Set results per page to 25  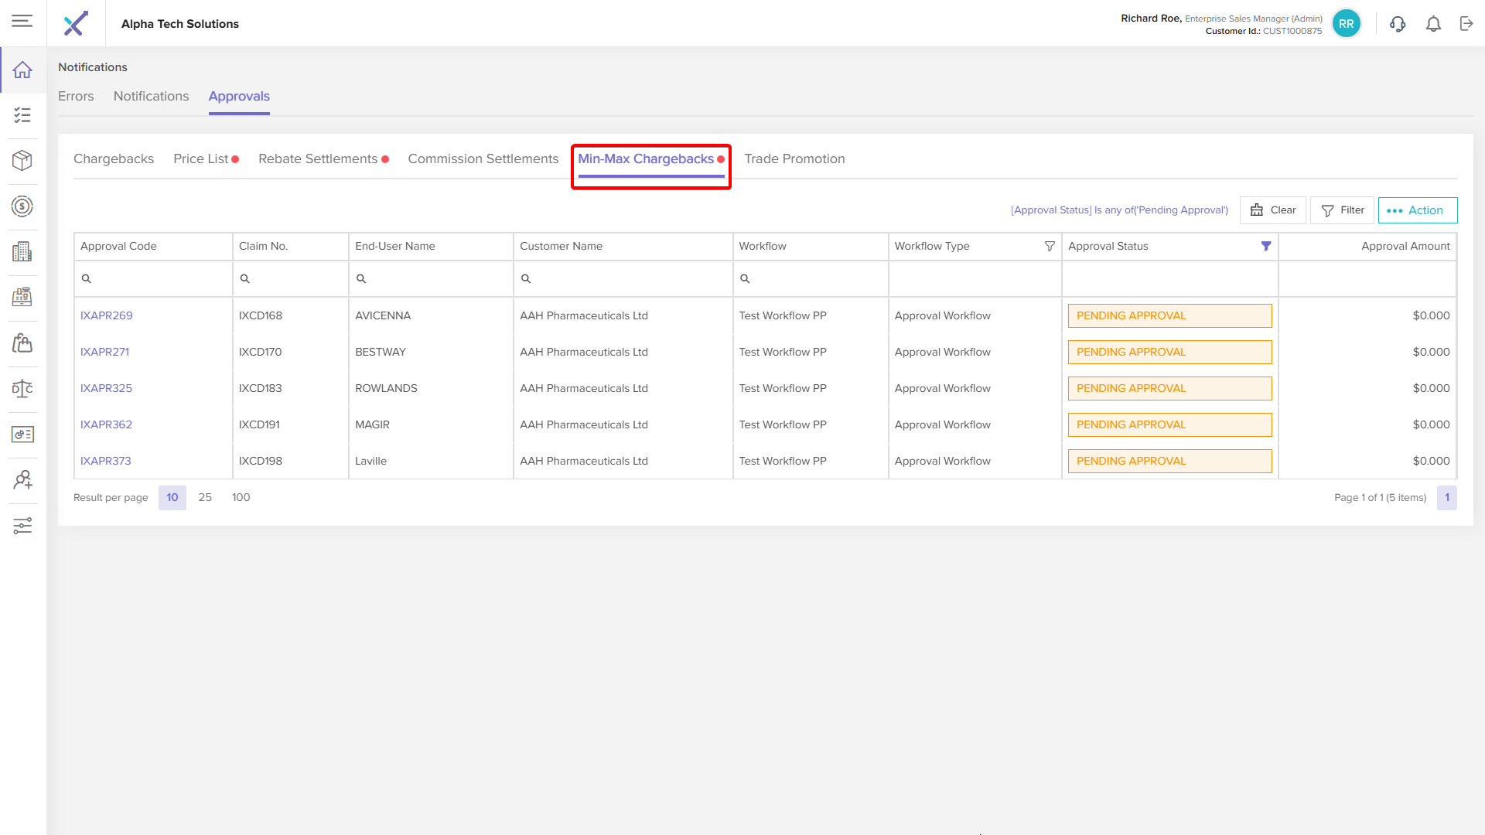(205, 498)
